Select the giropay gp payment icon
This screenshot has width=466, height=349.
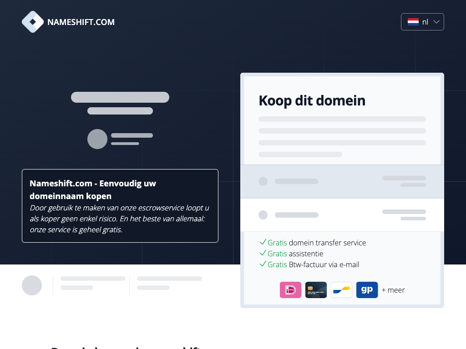367,290
